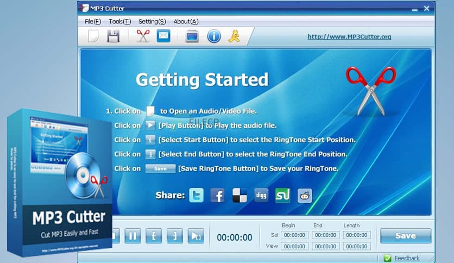
Task: Share on Twitter icon
Action: coord(196,195)
